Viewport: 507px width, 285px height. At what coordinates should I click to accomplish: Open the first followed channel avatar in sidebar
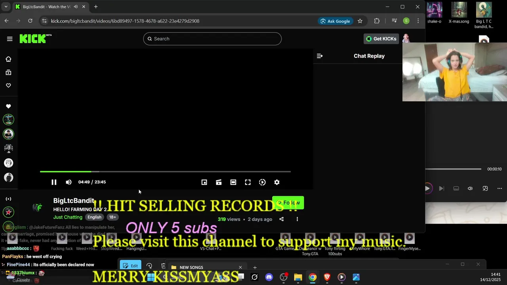pyautogui.click(x=8, y=119)
